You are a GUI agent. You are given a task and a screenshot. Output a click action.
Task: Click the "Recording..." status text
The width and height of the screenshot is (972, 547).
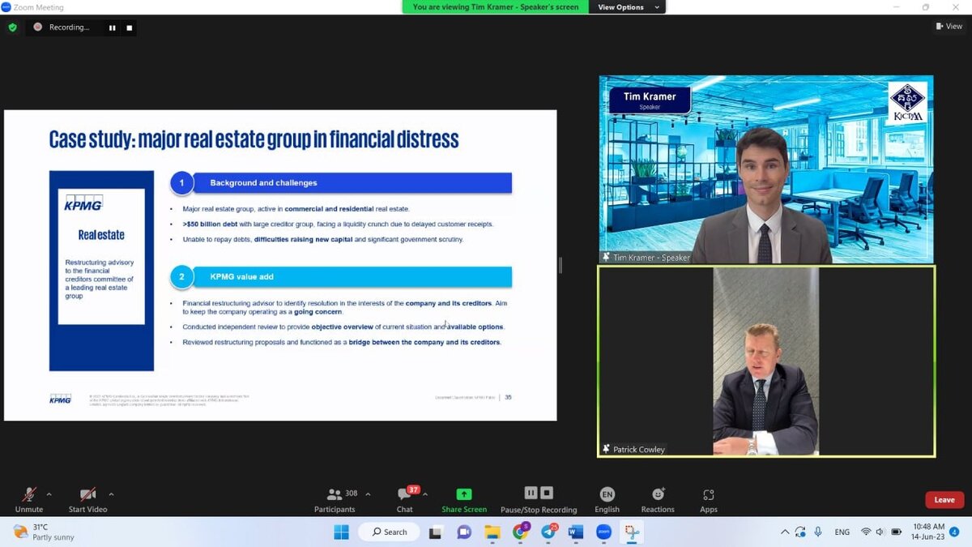pyautogui.click(x=69, y=27)
